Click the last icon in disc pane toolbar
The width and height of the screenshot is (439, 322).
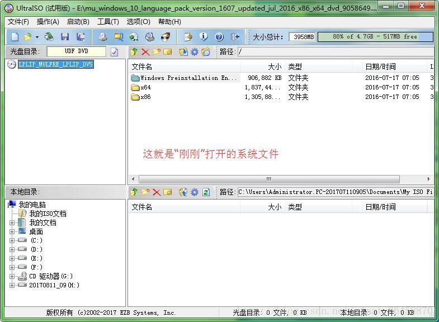pos(205,52)
